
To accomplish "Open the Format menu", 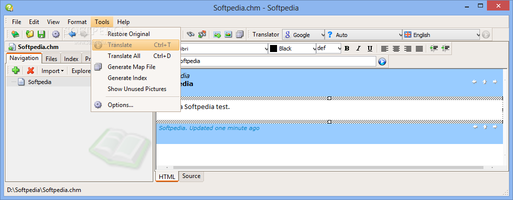I will [77, 22].
